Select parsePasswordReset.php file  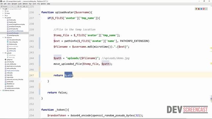click(15, 31)
